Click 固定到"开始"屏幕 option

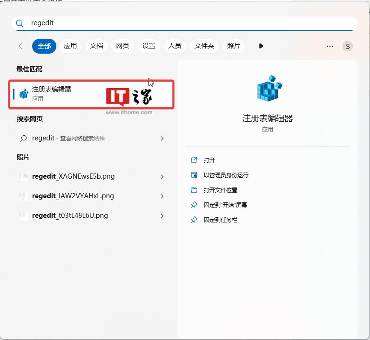[225, 205]
